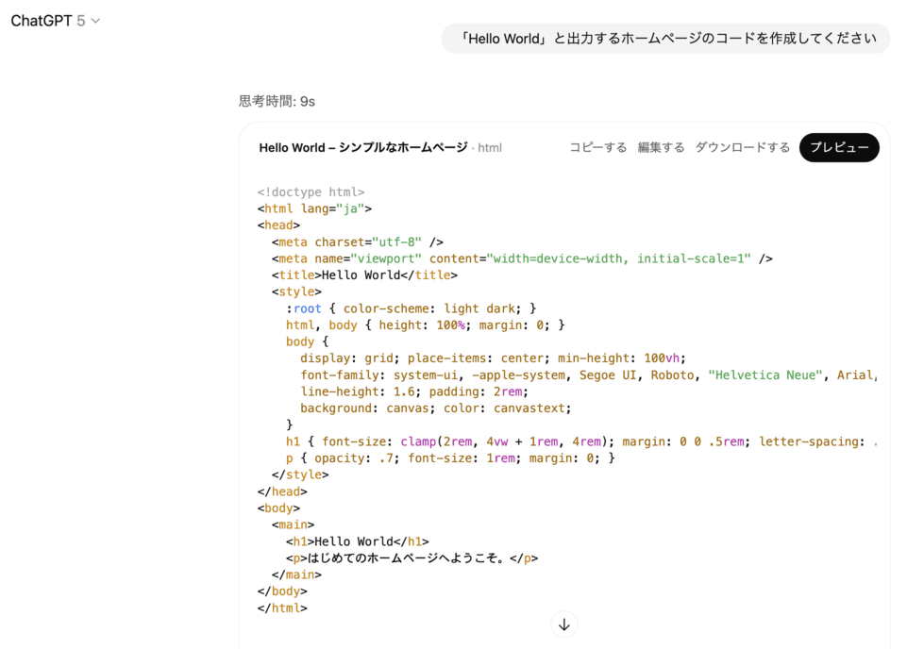The height and width of the screenshot is (649, 924).
Task: Click the scroll-to-bottom arrow icon
Action: (564, 624)
